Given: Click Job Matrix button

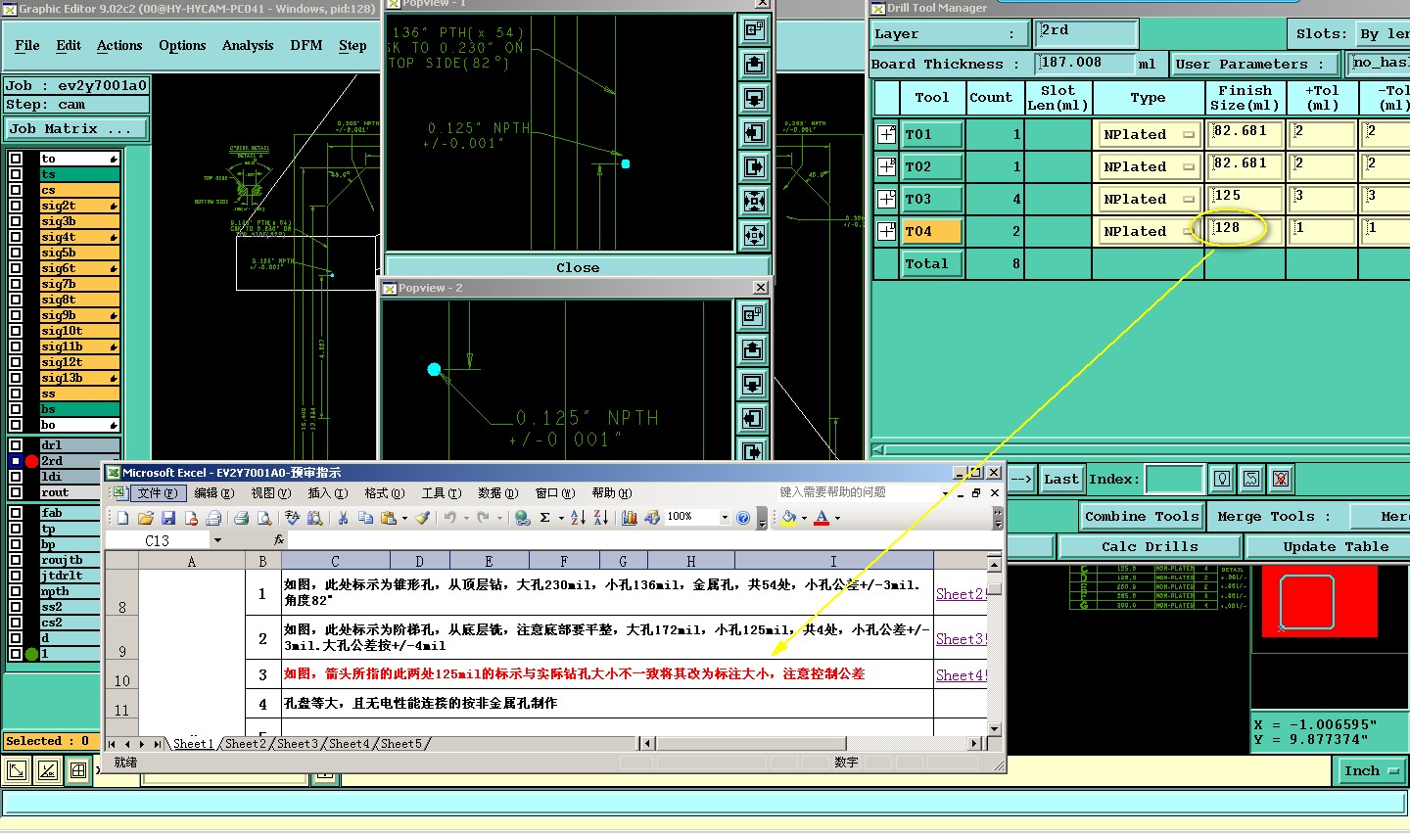Looking at the screenshot, I should pos(75,128).
